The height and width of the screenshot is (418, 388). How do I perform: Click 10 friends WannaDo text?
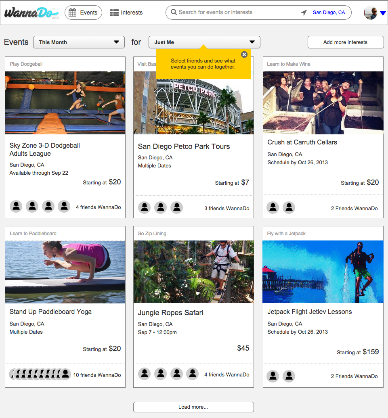(x=97, y=375)
